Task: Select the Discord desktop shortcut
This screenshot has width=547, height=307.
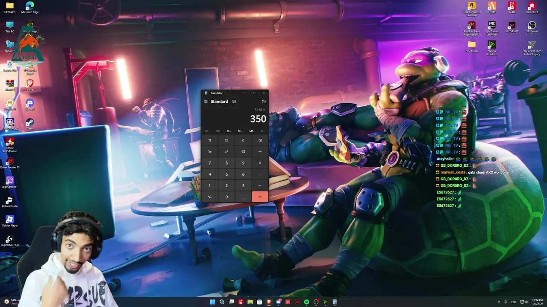Action: click(x=30, y=104)
